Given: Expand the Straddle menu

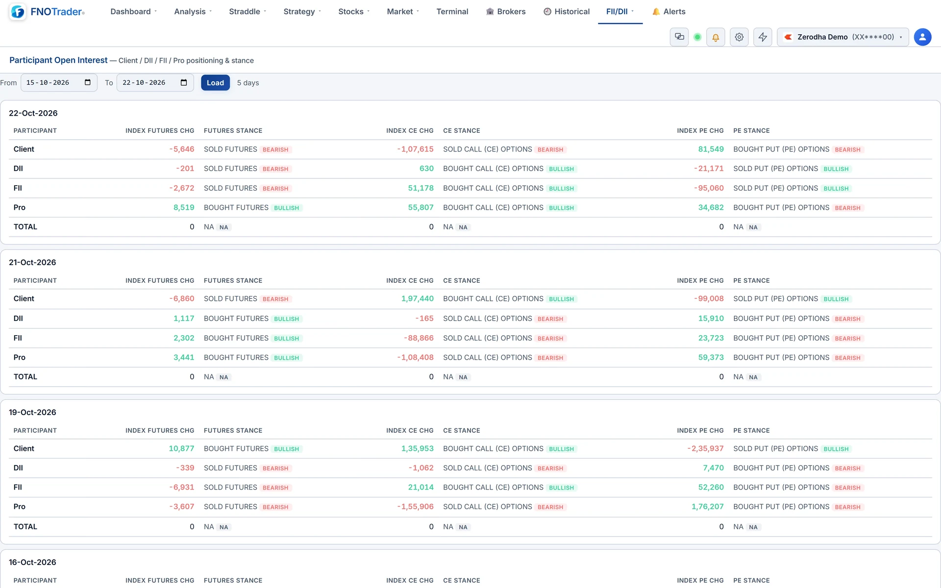Looking at the screenshot, I should pyautogui.click(x=248, y=11).
